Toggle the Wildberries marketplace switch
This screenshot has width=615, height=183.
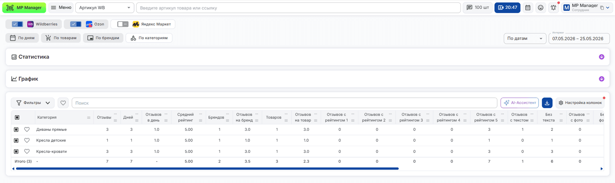pyautogui.click(x=17, y=24)
